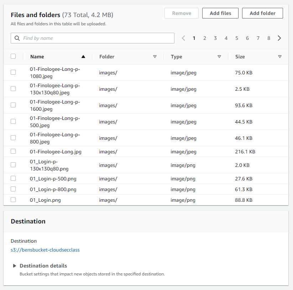
Task: Sort ascending by Name arrow
Action: point(83,57)
